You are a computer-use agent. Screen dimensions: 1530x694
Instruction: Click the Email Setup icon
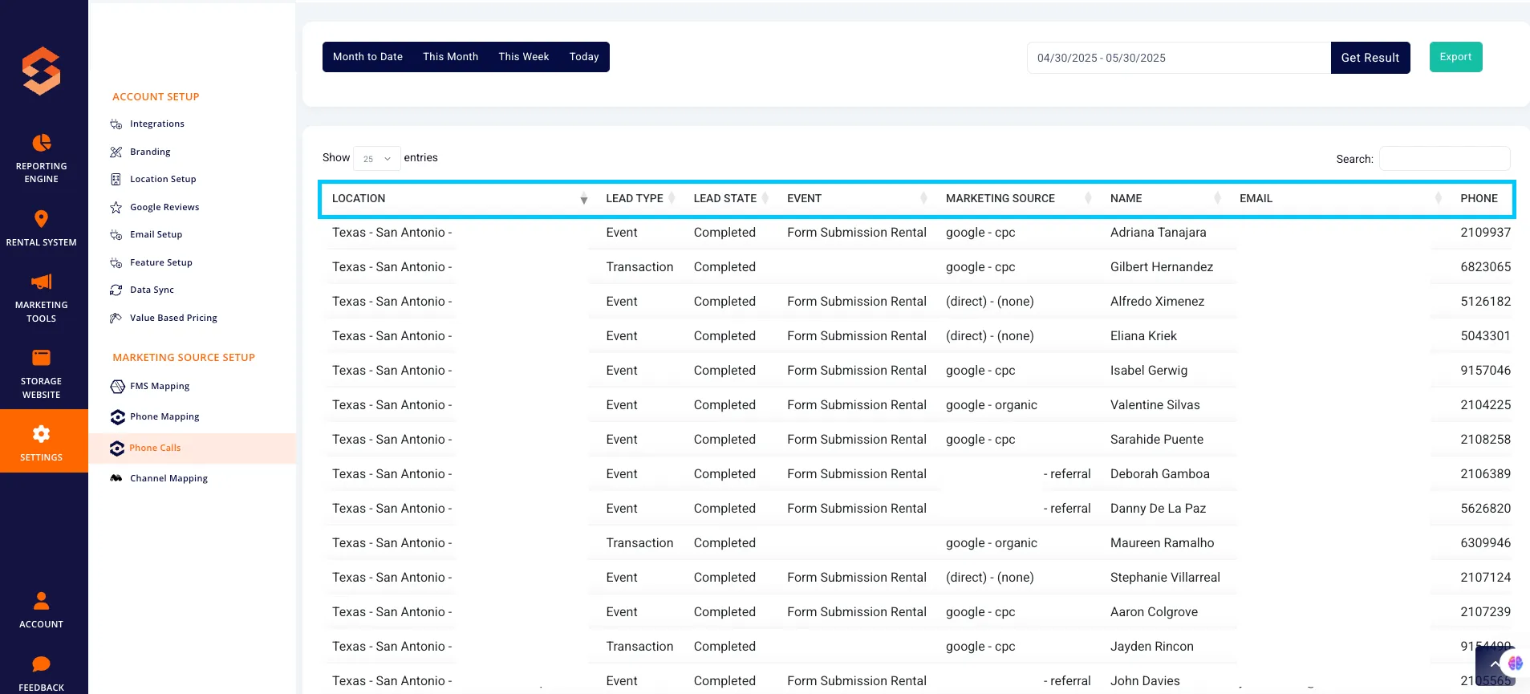[116, 235]
